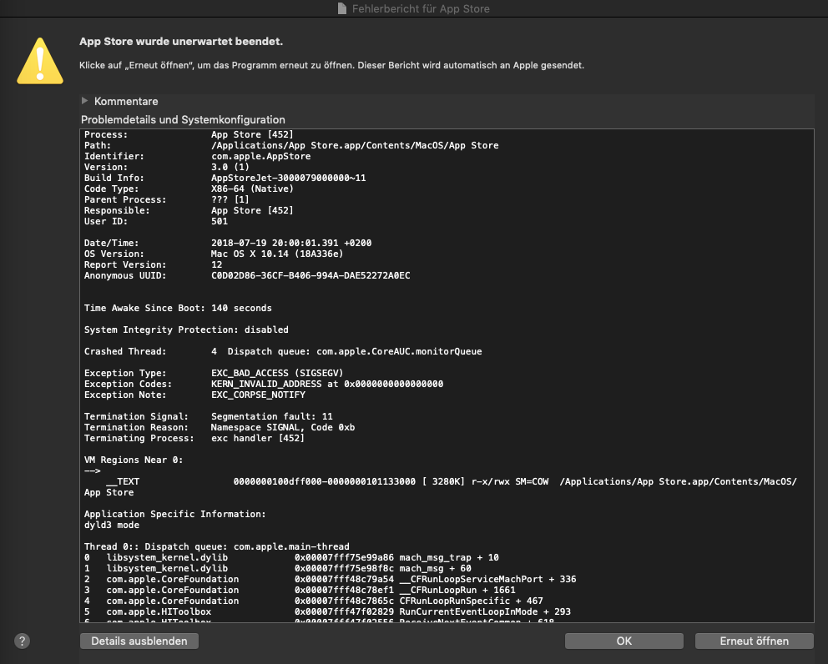Click the Version value '3.0 (1)'
The height and width of the screenshot is (664, 828).
(x=230, y=167)
